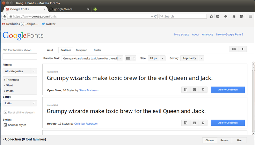This screenshot has width=255, height=145.
Task: Click the first icon button in Roboto row
Action: 186,123
